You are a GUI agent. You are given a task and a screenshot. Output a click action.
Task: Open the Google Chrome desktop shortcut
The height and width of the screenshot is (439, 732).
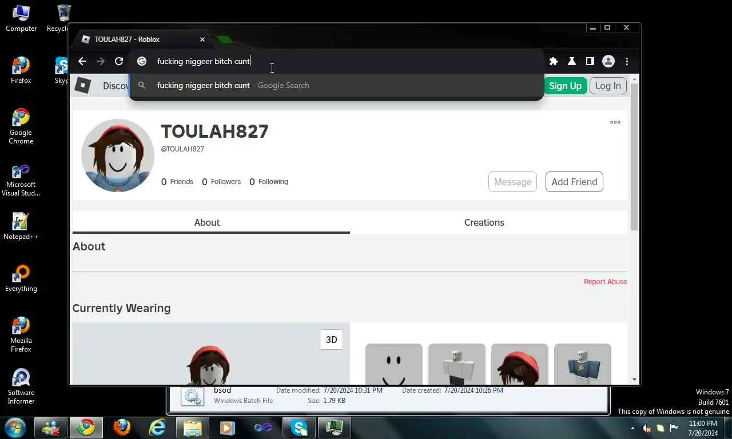click(21, 126)
